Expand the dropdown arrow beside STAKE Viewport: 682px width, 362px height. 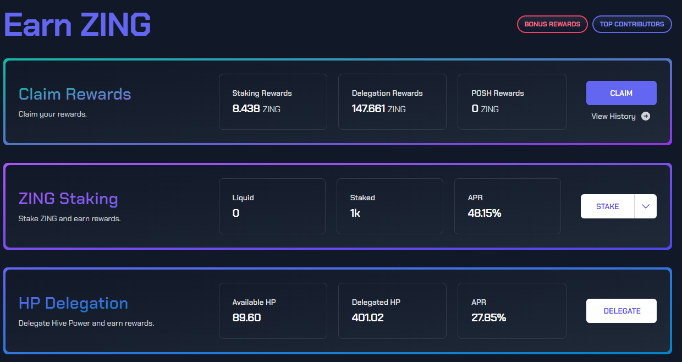646,206
